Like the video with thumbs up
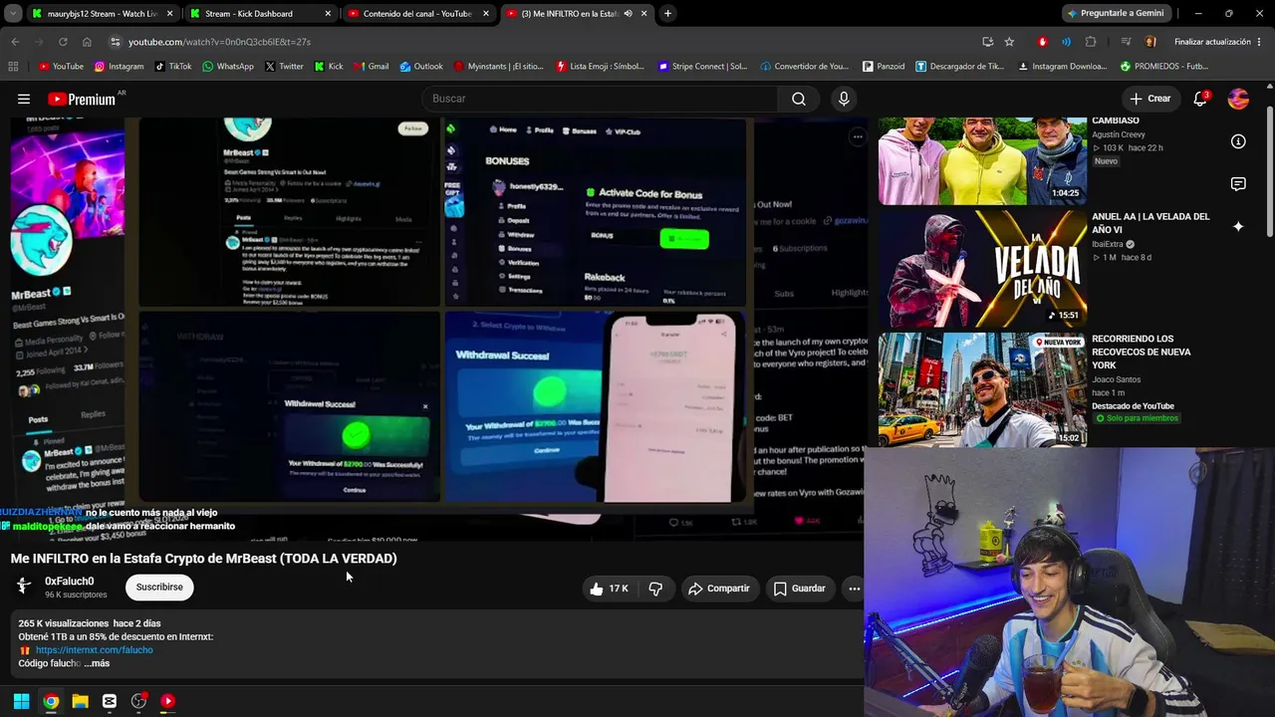 (x=609, y=589)
